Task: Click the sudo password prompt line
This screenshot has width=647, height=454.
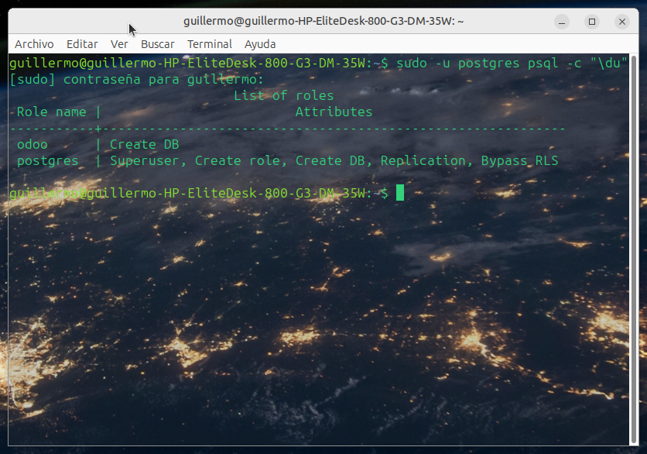Action: [x=136, y=80]
